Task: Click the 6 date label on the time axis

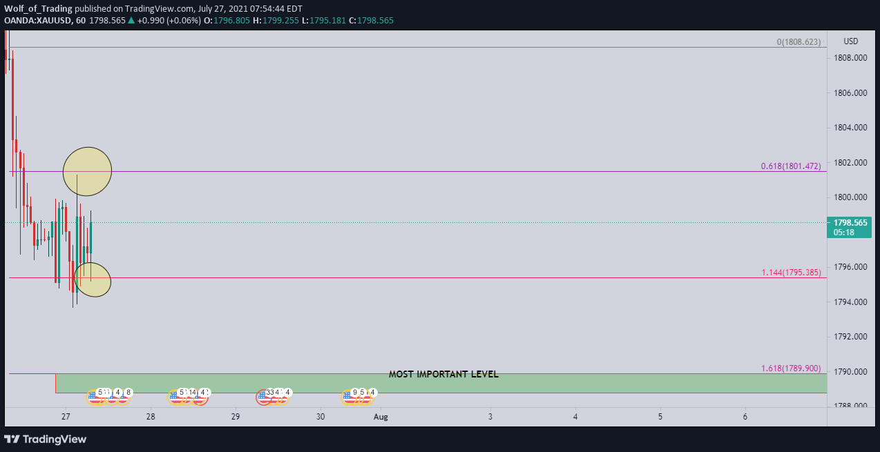Action: coord(745,417)
